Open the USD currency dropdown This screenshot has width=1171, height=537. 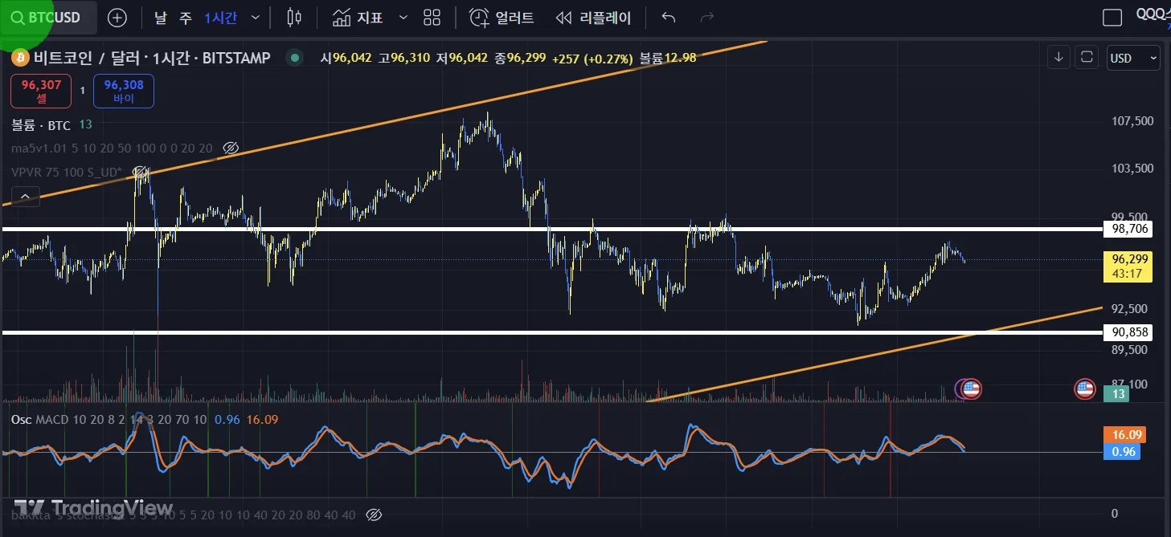(x=1133, y=58)
